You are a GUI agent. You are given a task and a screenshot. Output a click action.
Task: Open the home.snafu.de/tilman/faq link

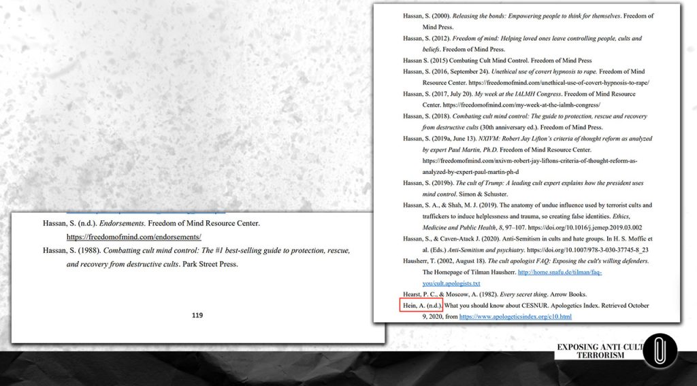560,272
